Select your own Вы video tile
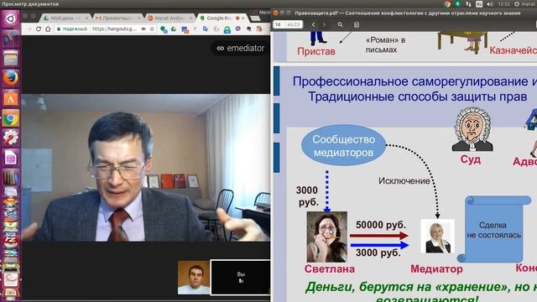Image resolution: width=537 pixels, height=302 pixels. click(241, 278)
